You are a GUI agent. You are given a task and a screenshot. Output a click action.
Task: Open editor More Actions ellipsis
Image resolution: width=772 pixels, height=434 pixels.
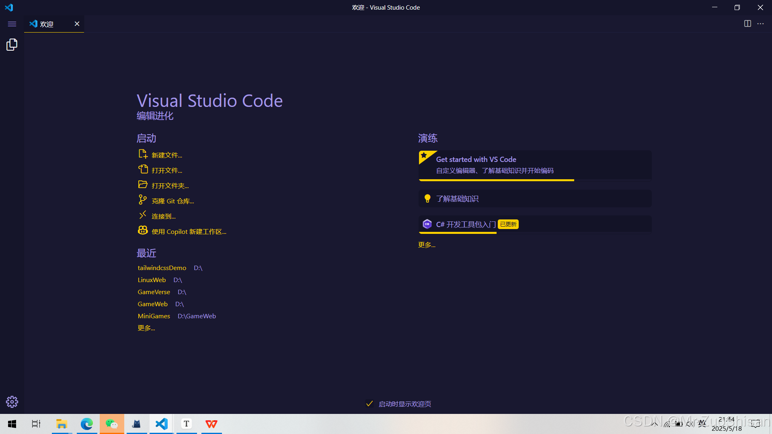click(760, 24)
